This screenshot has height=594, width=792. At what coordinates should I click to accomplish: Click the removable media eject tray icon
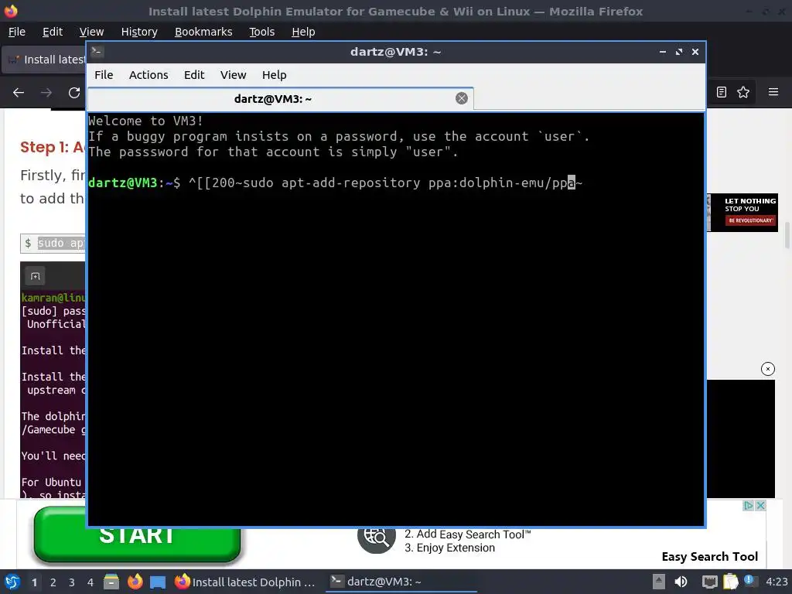point(659,582)
